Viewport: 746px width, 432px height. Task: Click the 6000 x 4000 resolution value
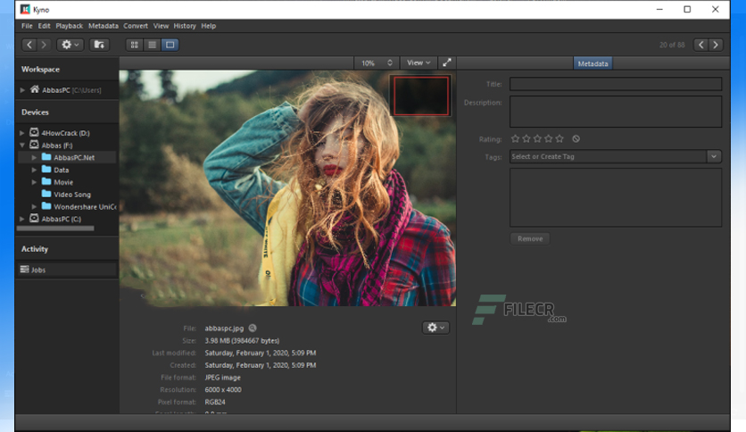[223, 390]
